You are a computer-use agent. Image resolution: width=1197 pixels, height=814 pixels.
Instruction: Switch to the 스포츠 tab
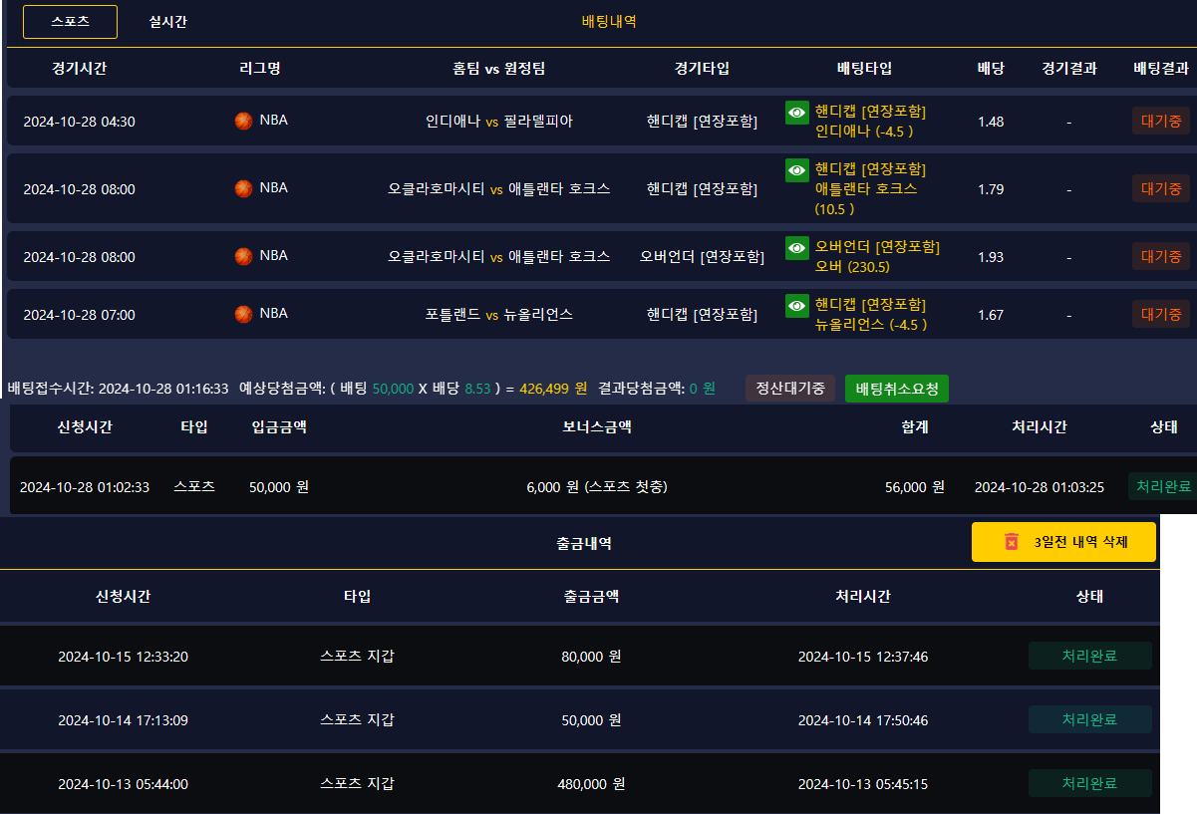(70, 21)
